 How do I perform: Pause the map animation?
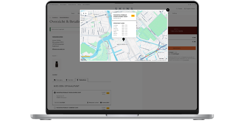pyautogui.click(x=84, y=13)
